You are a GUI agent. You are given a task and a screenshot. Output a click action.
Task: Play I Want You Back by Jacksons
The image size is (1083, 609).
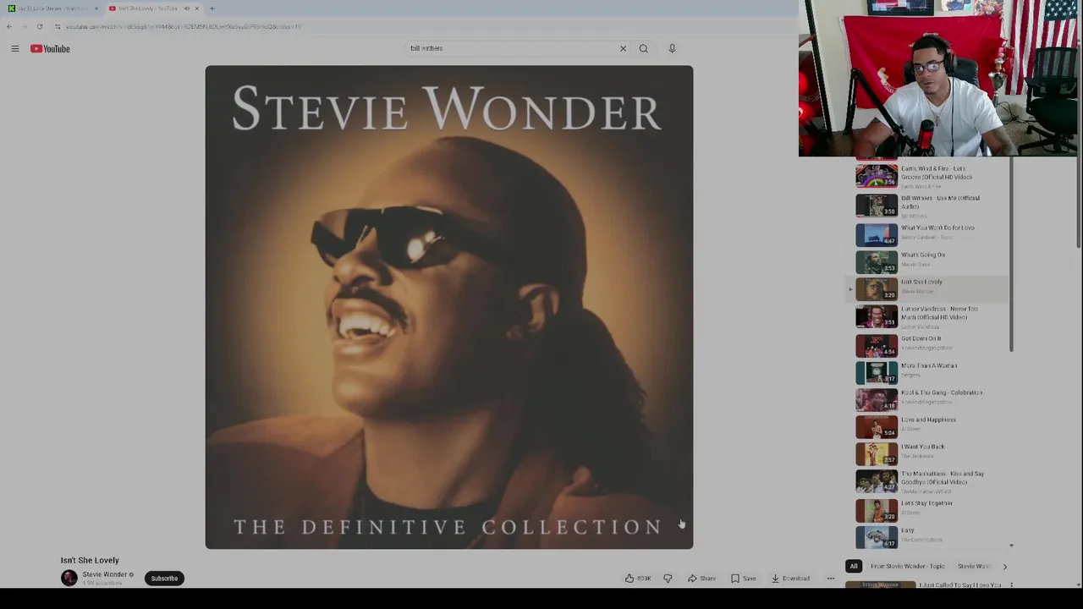click(928, 453)
